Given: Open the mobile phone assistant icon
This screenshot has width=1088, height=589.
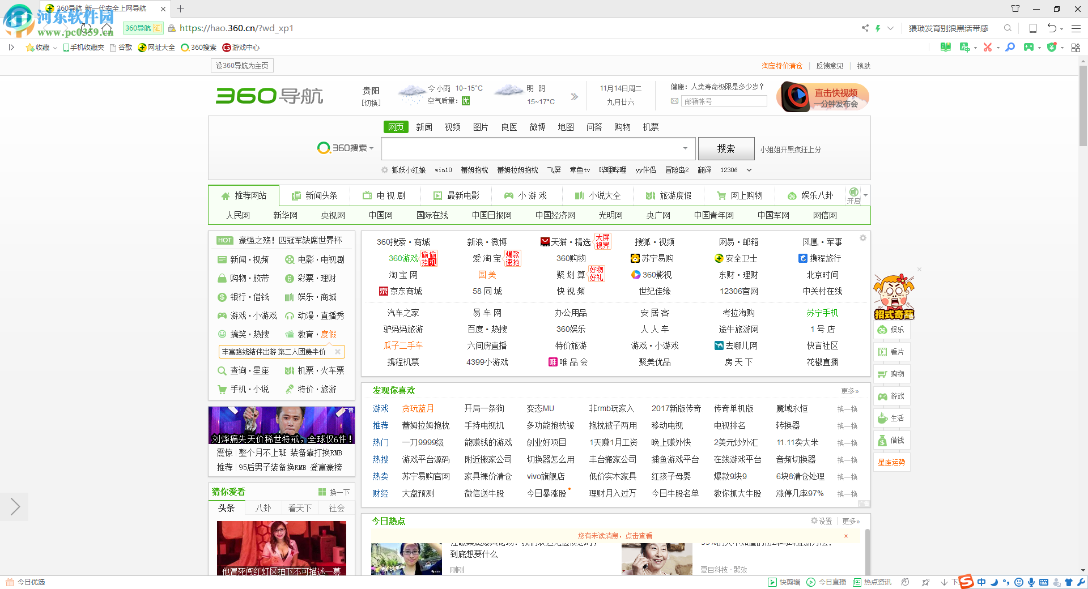Looking at the screenshot, I should [1033, 28].
